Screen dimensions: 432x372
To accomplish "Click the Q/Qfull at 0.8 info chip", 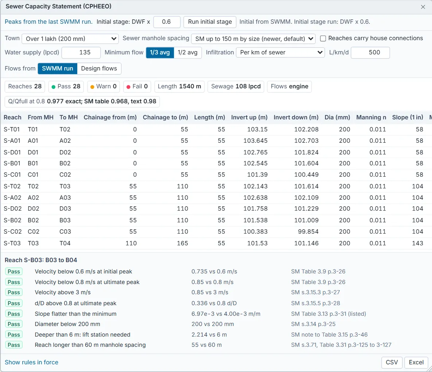I will [82, 101].
